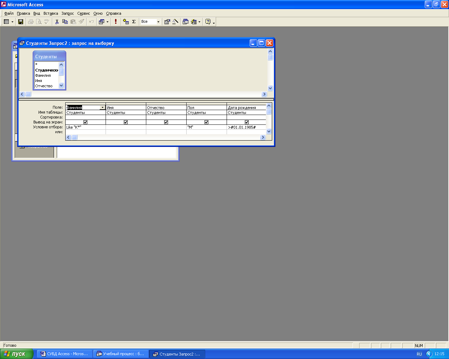The image size is (449, 359).
Task: Open the Правка menu
Action: click(x=24, y=13)
